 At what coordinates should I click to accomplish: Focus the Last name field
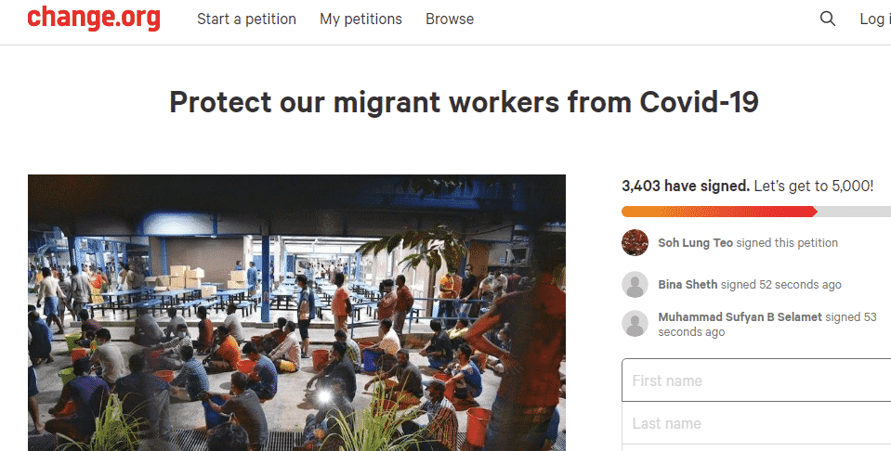click(x=756, y=423)
